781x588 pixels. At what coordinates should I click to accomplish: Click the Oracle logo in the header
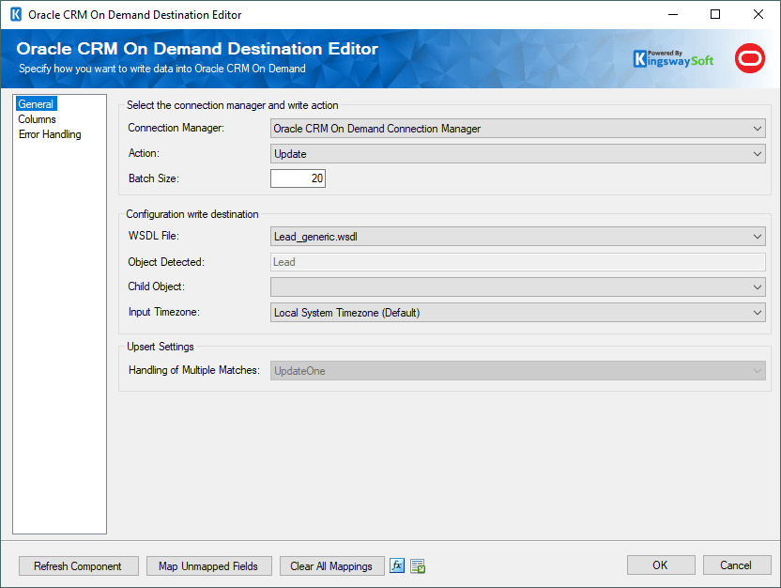point(749,57)
